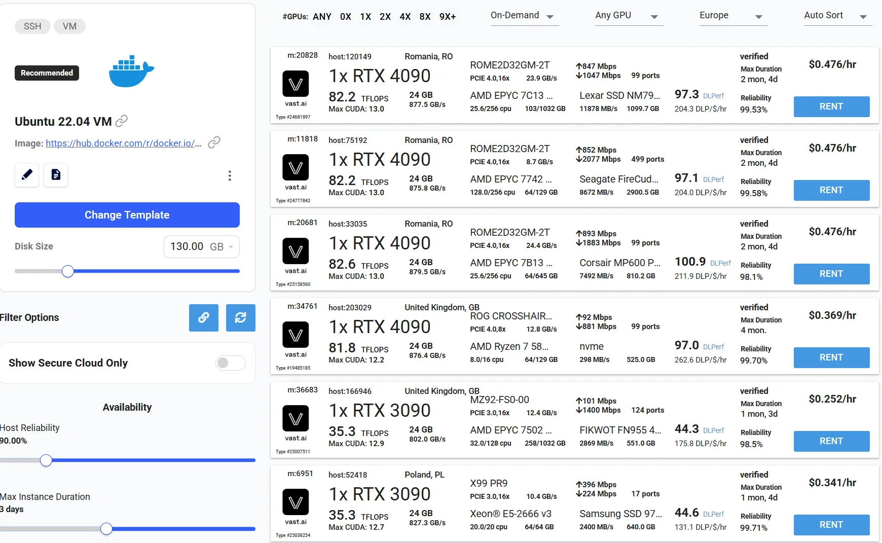Click host:120149 text

tap(350, 57)
